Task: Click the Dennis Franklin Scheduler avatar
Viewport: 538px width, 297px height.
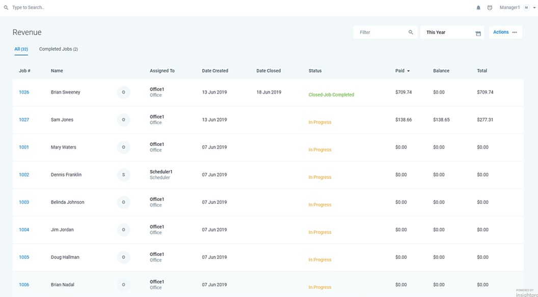Action: (123, 175)
